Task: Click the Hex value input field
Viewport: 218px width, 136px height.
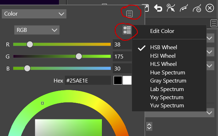Action: 88,80
